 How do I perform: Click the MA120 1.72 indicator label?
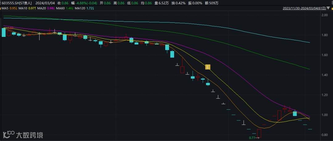click(x=84, y=9)
